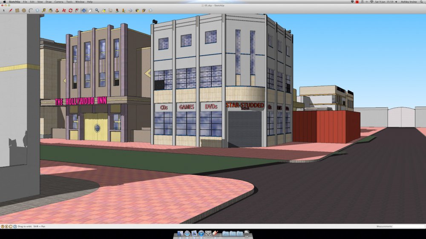Select the arrow Select tool
Image resolution: width=426 pixels, height=239 pixels.
click(4, 10)
